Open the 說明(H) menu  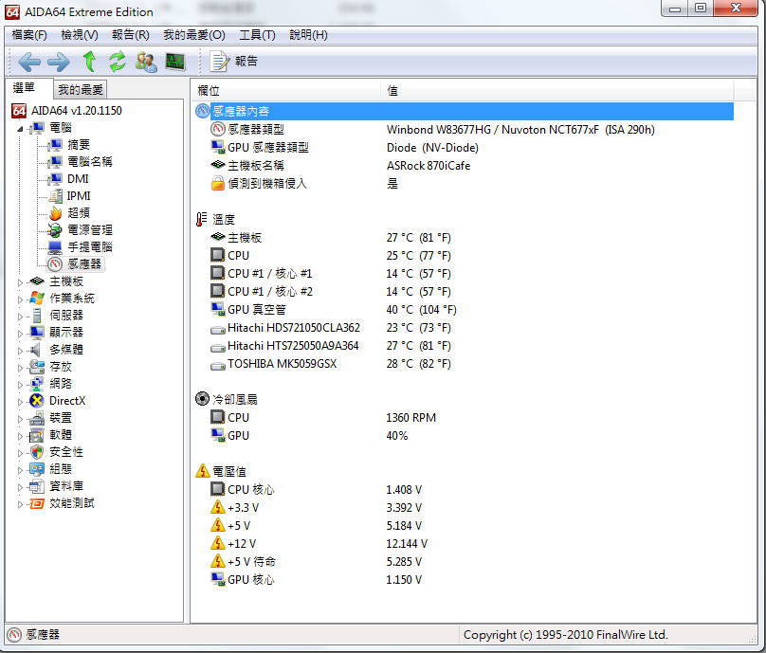click(308, 35)
